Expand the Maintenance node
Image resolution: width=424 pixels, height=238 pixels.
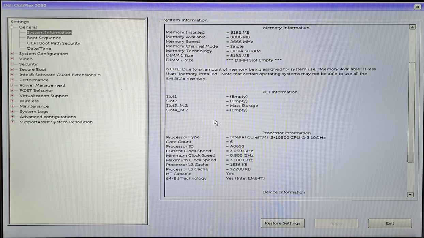(12, 106)
